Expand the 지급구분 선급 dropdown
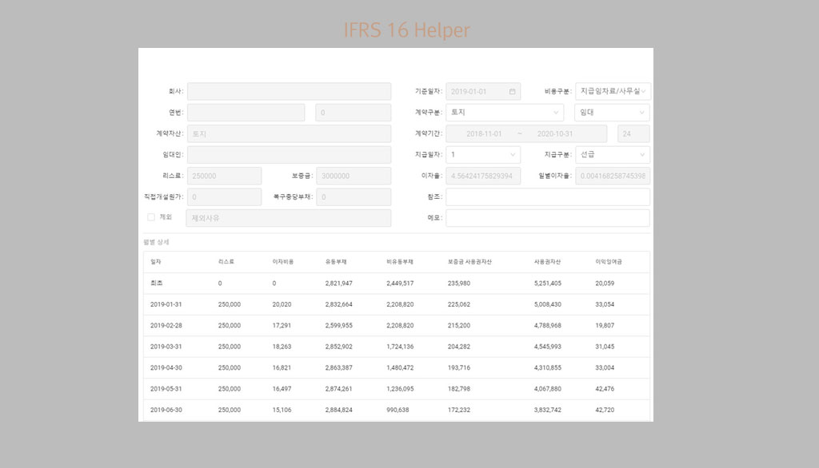This screenshot has height=468, width=819. click(612, 155)
